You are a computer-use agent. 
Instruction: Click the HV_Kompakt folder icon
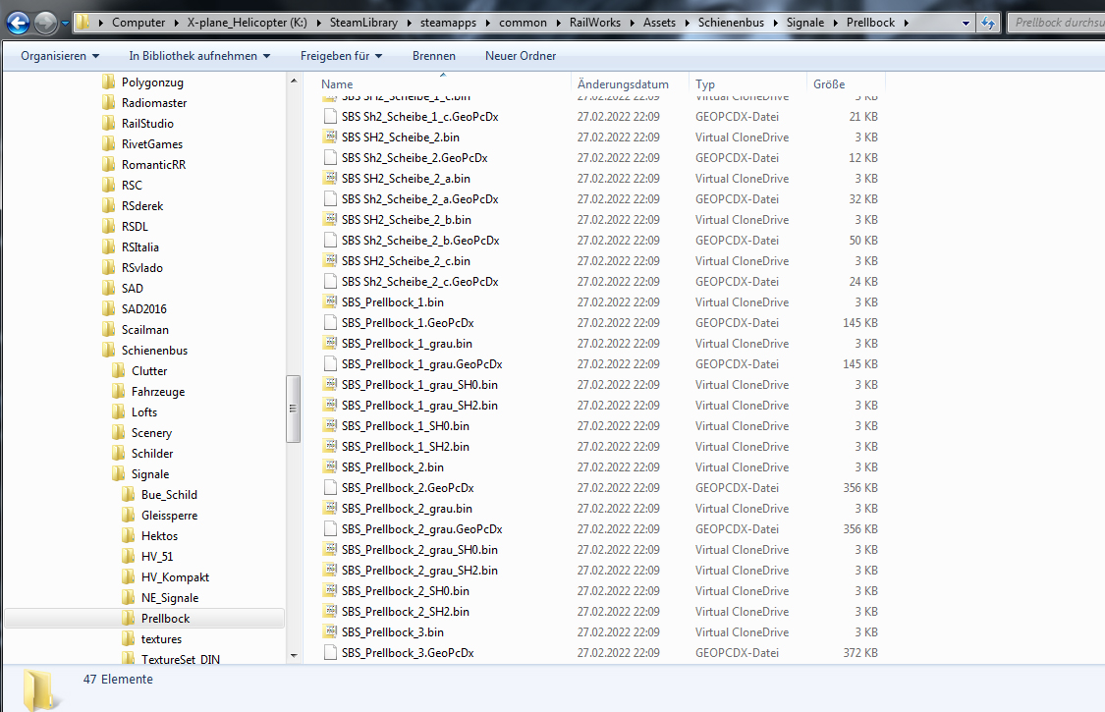point(129,577)
